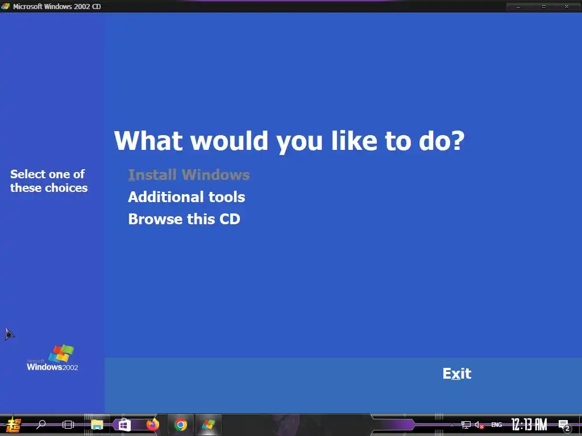Open Additional tools
The width and height of the screenshot is (582, 436).
(x=186, y=197)
